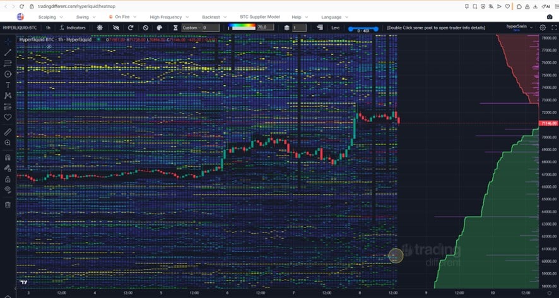Open the BTC Supplier Model page
559x298 pixels.
[x=260, y=17]
